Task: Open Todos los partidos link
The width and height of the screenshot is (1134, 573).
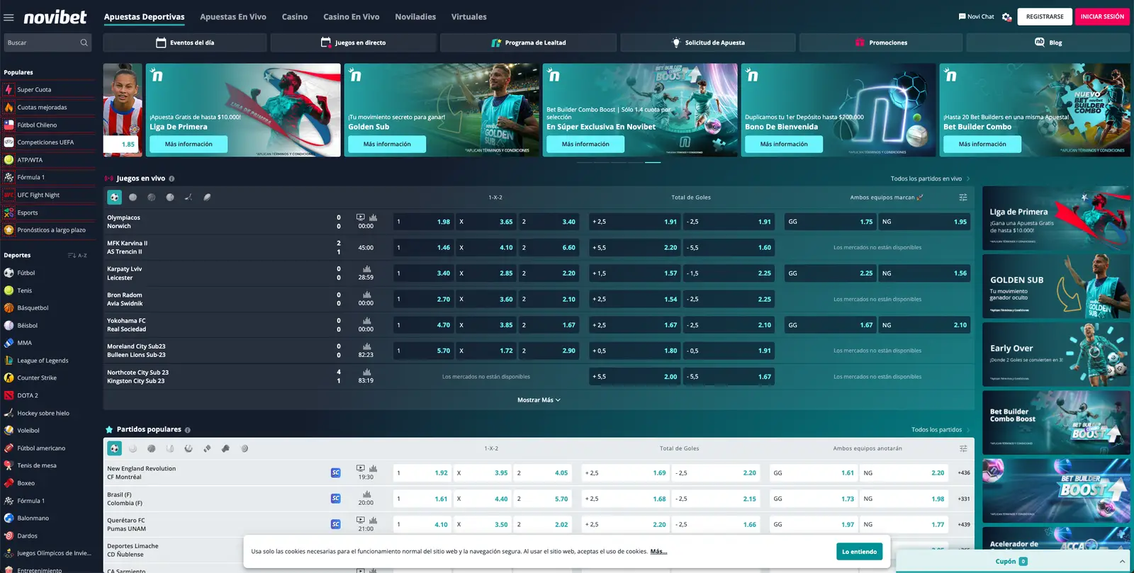Action: point(941,430)
